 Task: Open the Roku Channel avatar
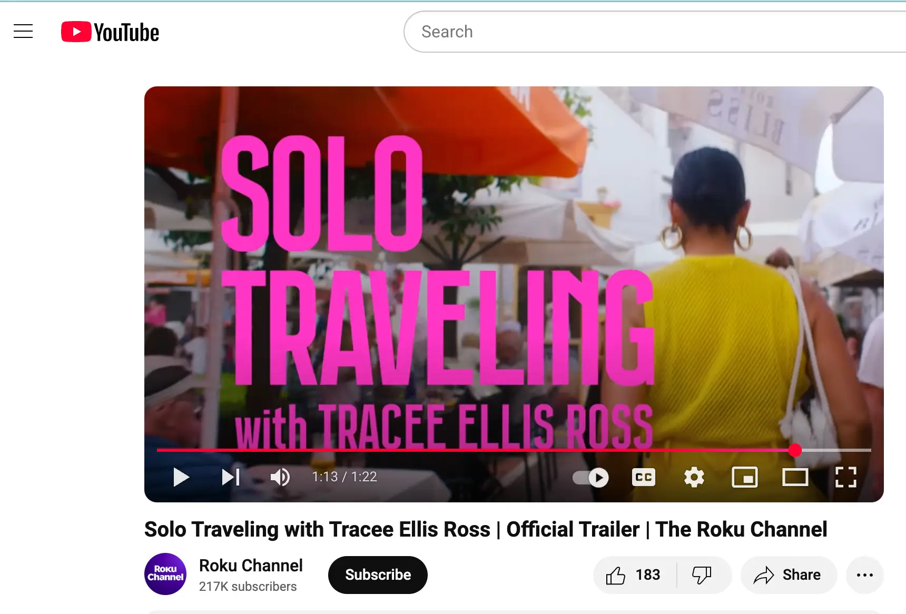(165, 574)
